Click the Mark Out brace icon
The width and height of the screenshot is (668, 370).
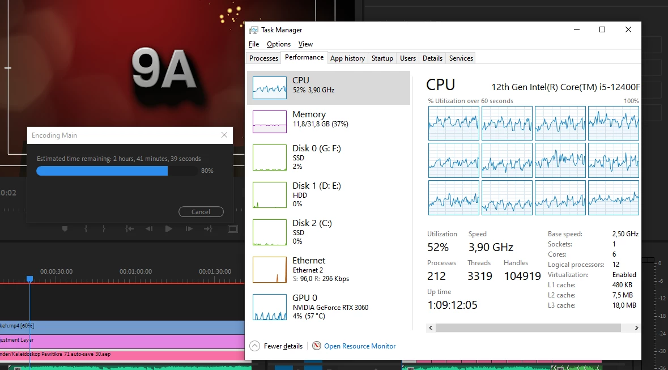click(x=104, y=229)
